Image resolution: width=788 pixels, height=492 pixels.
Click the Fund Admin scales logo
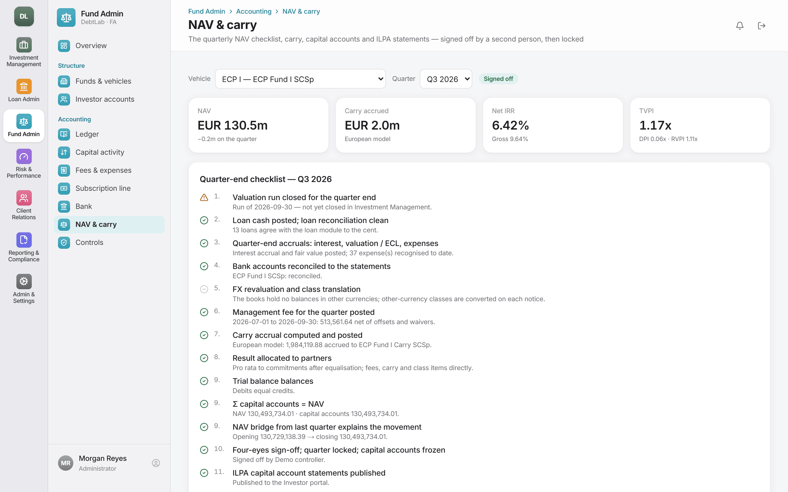pos(66,17)
